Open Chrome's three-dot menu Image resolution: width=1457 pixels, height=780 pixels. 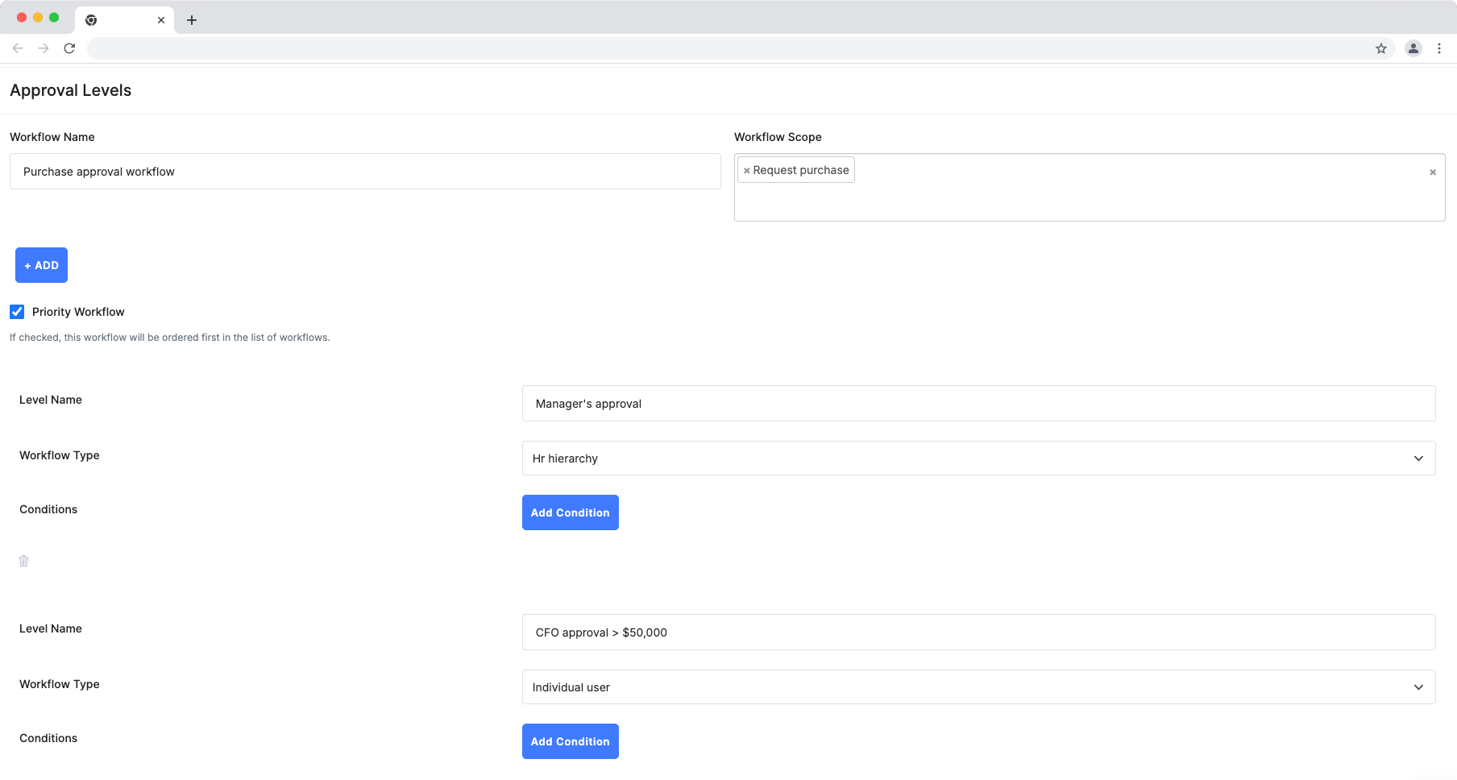[x=1440, y=48]
